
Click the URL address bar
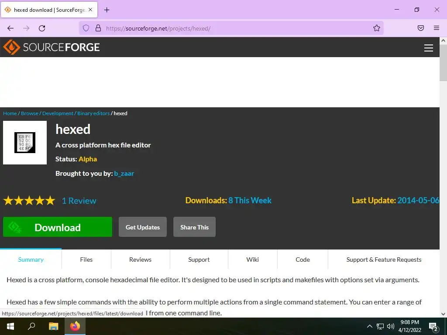tap(231, 28)
